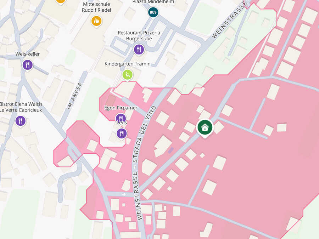Click the Mittelschule Rudolf Riedel label
This screenshot has height=239, width=319.
click(96, 7)
